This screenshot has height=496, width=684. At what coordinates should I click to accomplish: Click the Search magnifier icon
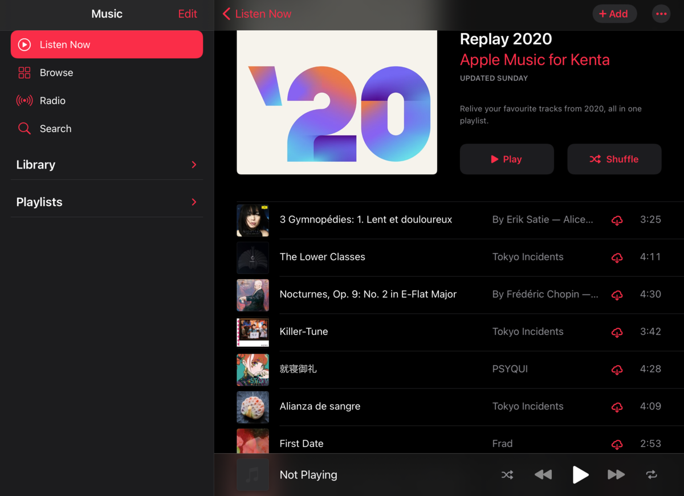[25, 128]
